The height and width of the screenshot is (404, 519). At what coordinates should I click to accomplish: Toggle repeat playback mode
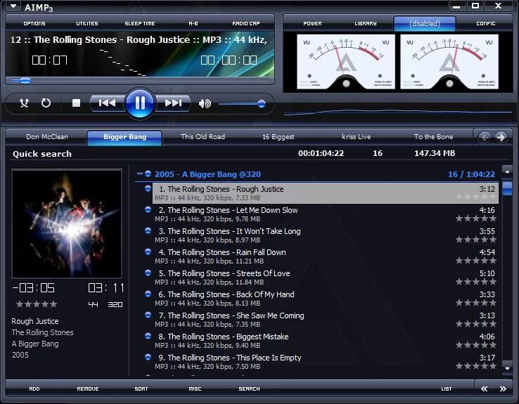coord(46,103)
